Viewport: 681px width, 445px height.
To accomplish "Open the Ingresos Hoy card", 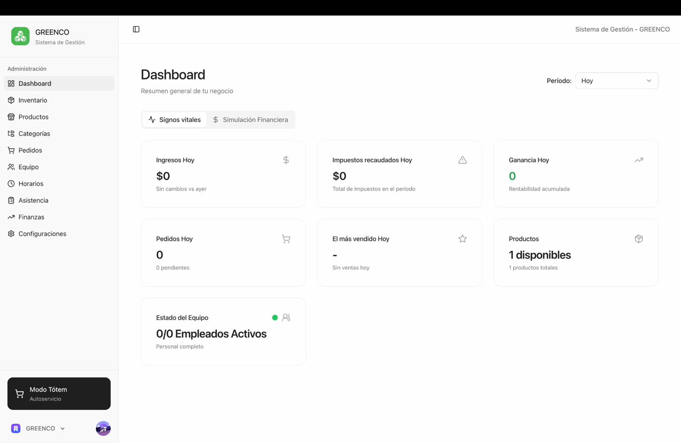I will click(x=223, y=174).
